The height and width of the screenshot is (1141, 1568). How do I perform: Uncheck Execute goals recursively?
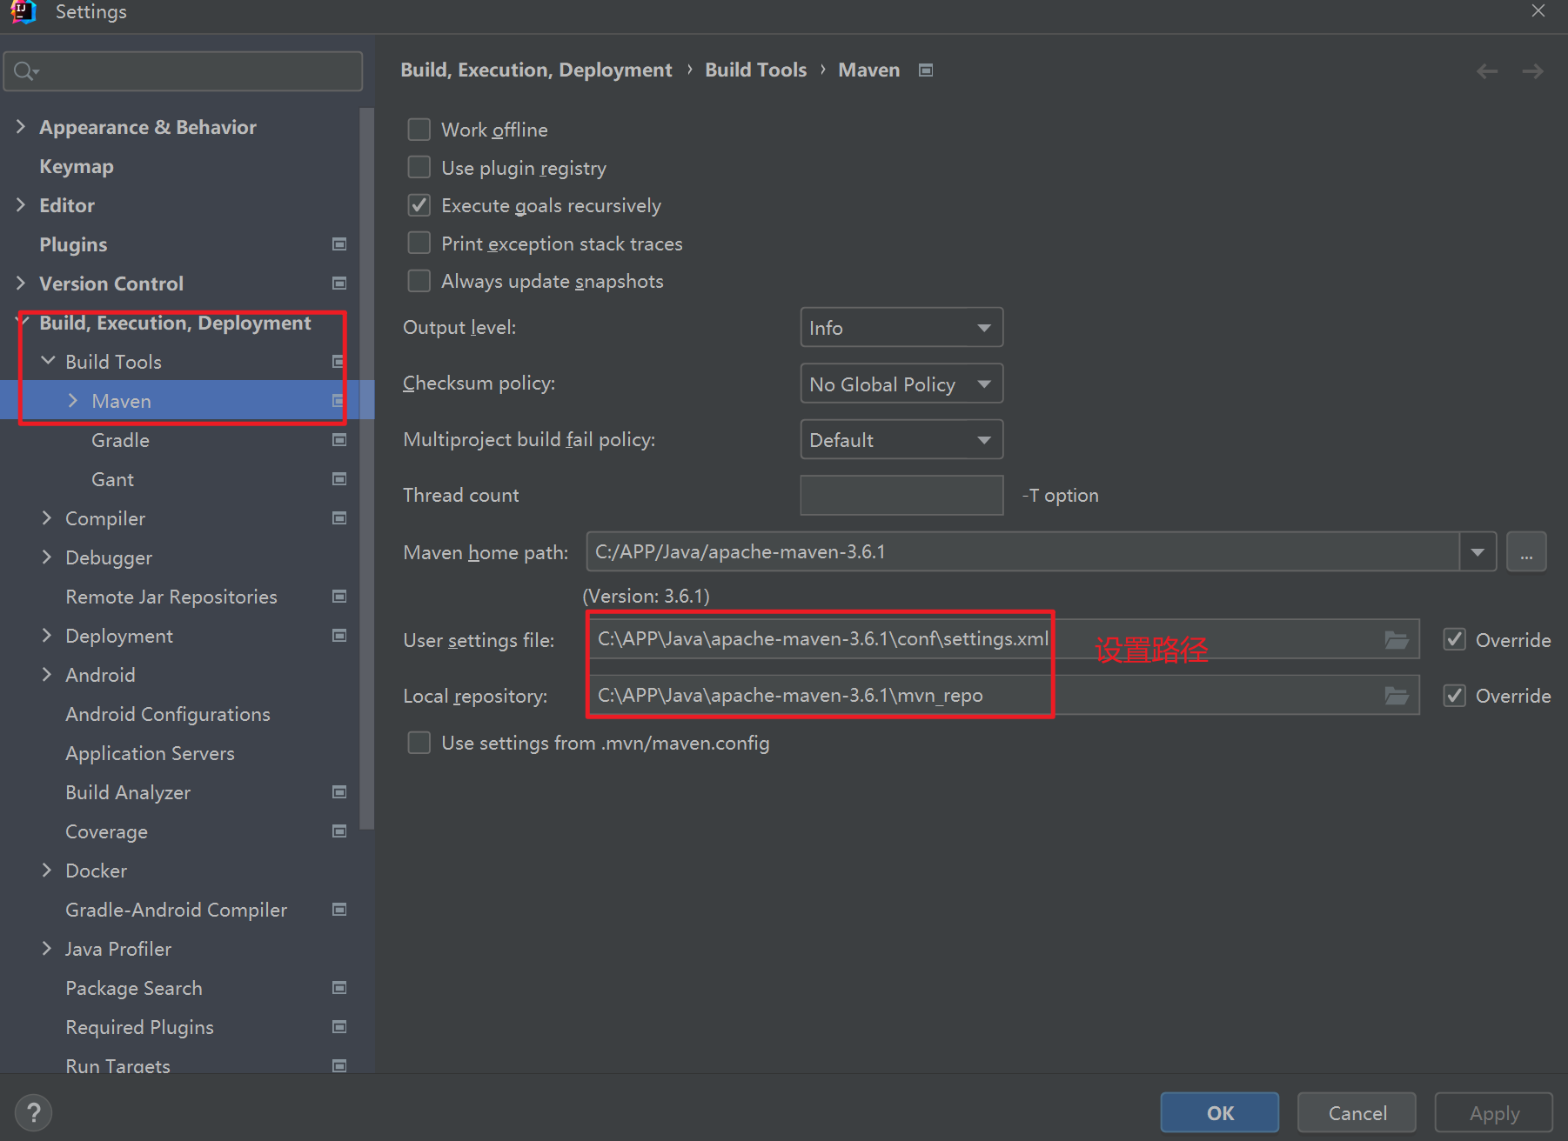[419, 205]
